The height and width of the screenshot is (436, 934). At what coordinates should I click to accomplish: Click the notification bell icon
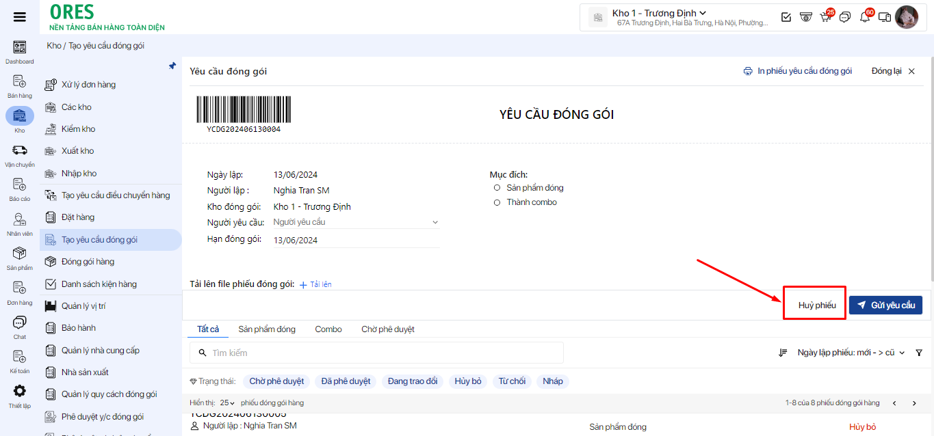click(865, 17)
